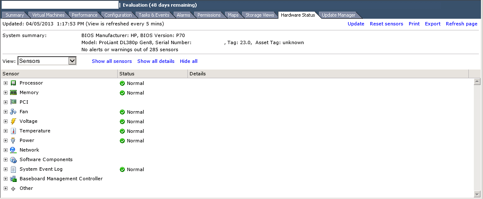Click the Show all details link
This screenshot has height=199, width=483.
(x=156, y=61)
